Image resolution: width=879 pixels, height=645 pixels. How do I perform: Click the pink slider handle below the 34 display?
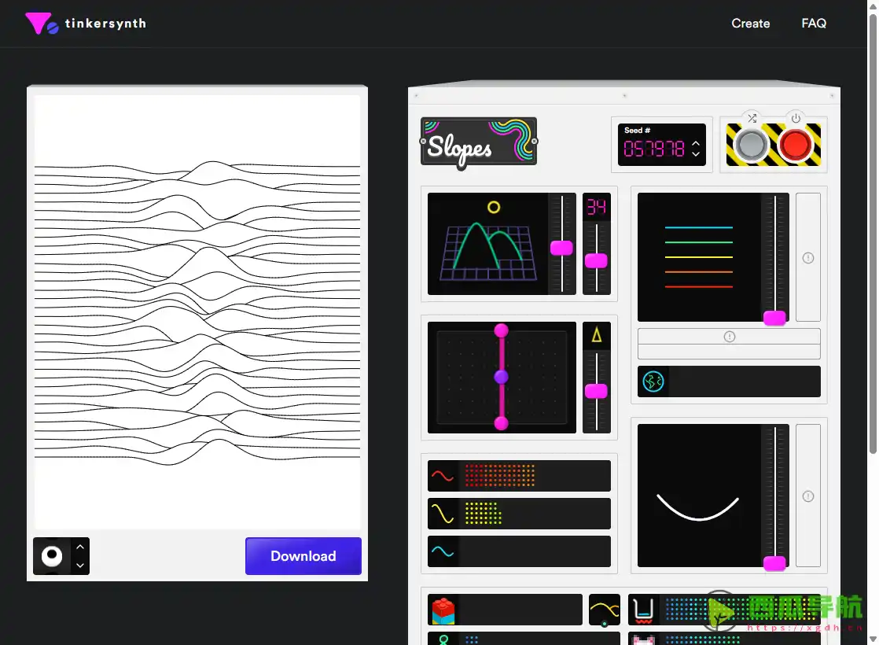click(x=596, y=261)
